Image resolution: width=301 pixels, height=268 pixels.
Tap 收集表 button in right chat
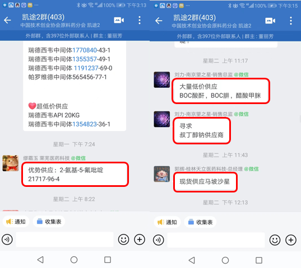coord(200,222)
